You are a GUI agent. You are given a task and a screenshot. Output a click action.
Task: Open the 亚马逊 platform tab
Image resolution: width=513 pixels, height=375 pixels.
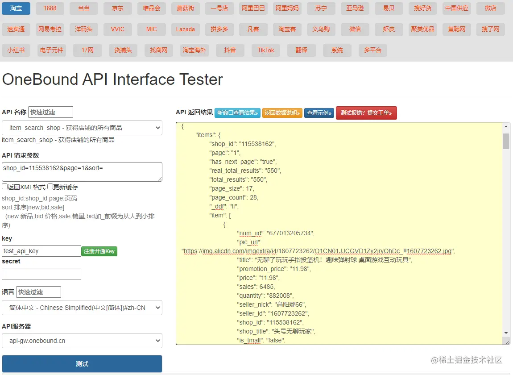coord(355,8)
